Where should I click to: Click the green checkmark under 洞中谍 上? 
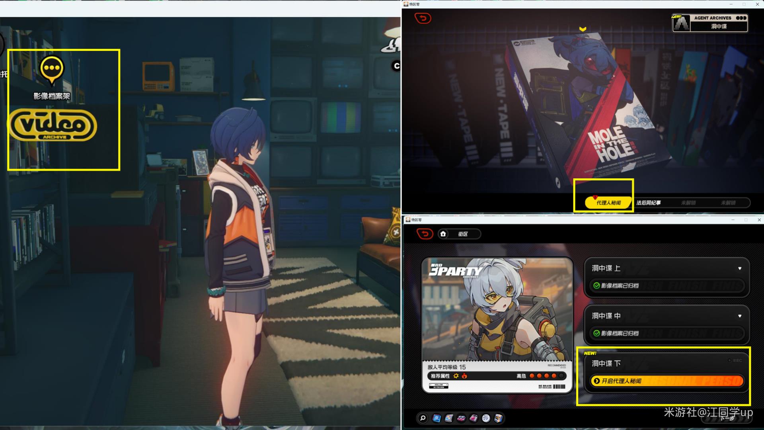pyautogui.click(x=596, y=285)
